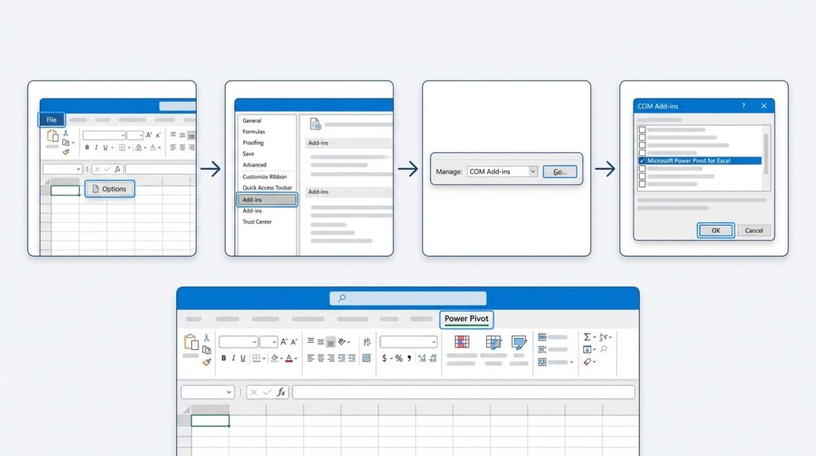Screen dimensions: 816x456
Task: Select General in Excel Options sidebar
Action: tap(252, 120)
